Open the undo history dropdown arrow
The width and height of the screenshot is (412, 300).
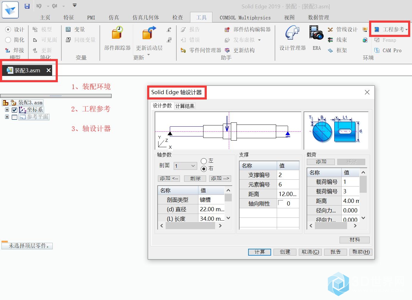(47, 6)
